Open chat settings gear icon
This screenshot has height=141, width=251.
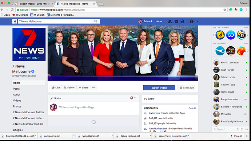[x=238, y=129]
